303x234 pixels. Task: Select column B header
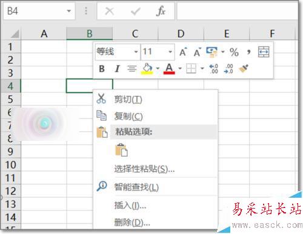click(x=90, y=34)
